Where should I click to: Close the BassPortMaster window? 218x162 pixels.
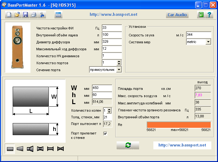click(x=213, y=5)
